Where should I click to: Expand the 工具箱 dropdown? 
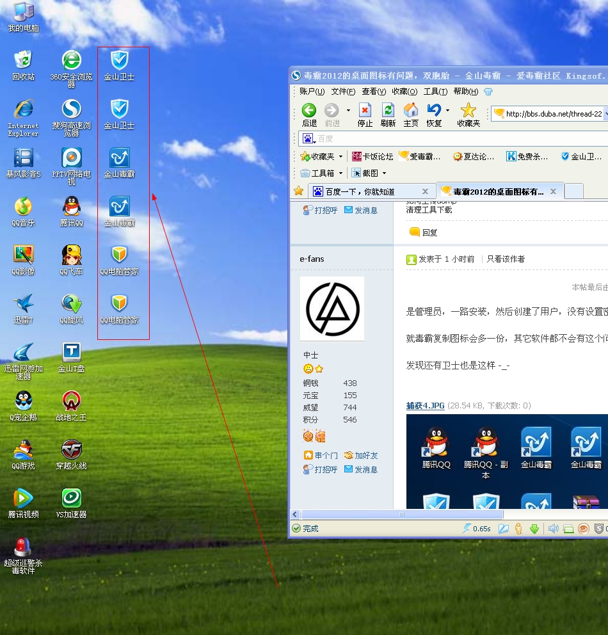pos(340,173)
